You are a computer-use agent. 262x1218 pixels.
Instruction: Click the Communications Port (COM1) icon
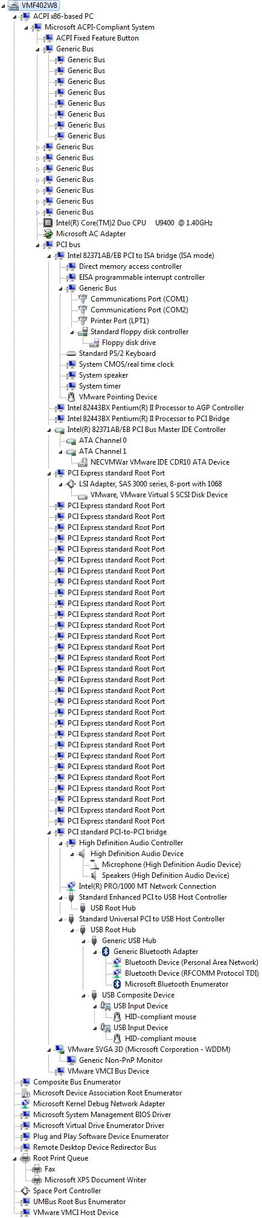(82, 299)
